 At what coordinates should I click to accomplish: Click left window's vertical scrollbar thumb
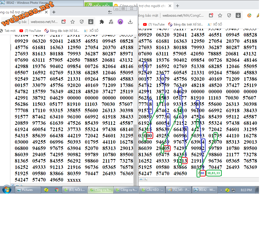click(135, 151)
